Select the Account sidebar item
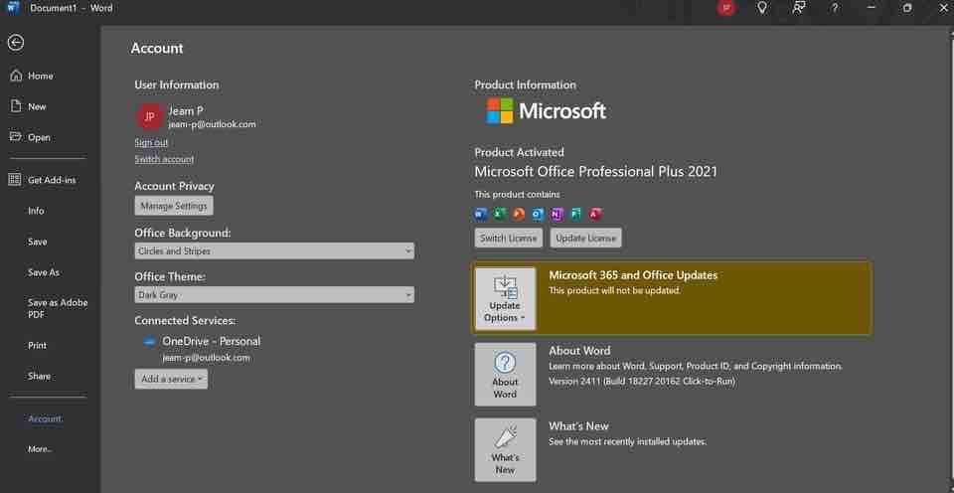 coord(45,418)
